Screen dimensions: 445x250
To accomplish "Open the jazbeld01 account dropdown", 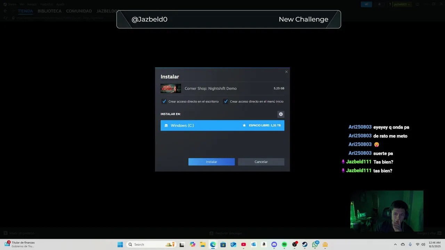I will 402,4.
